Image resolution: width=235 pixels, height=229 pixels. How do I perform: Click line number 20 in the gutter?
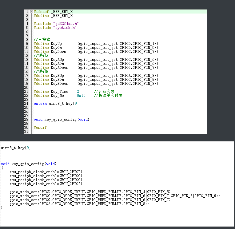coord(26,88)
